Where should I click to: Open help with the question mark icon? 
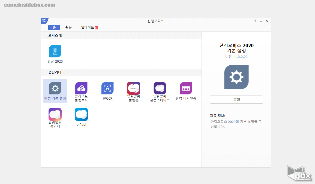(255, 21)
